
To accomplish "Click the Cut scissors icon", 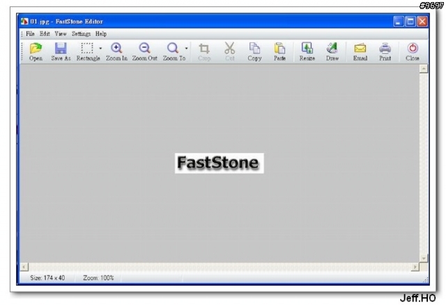I will tap(229, 51).
